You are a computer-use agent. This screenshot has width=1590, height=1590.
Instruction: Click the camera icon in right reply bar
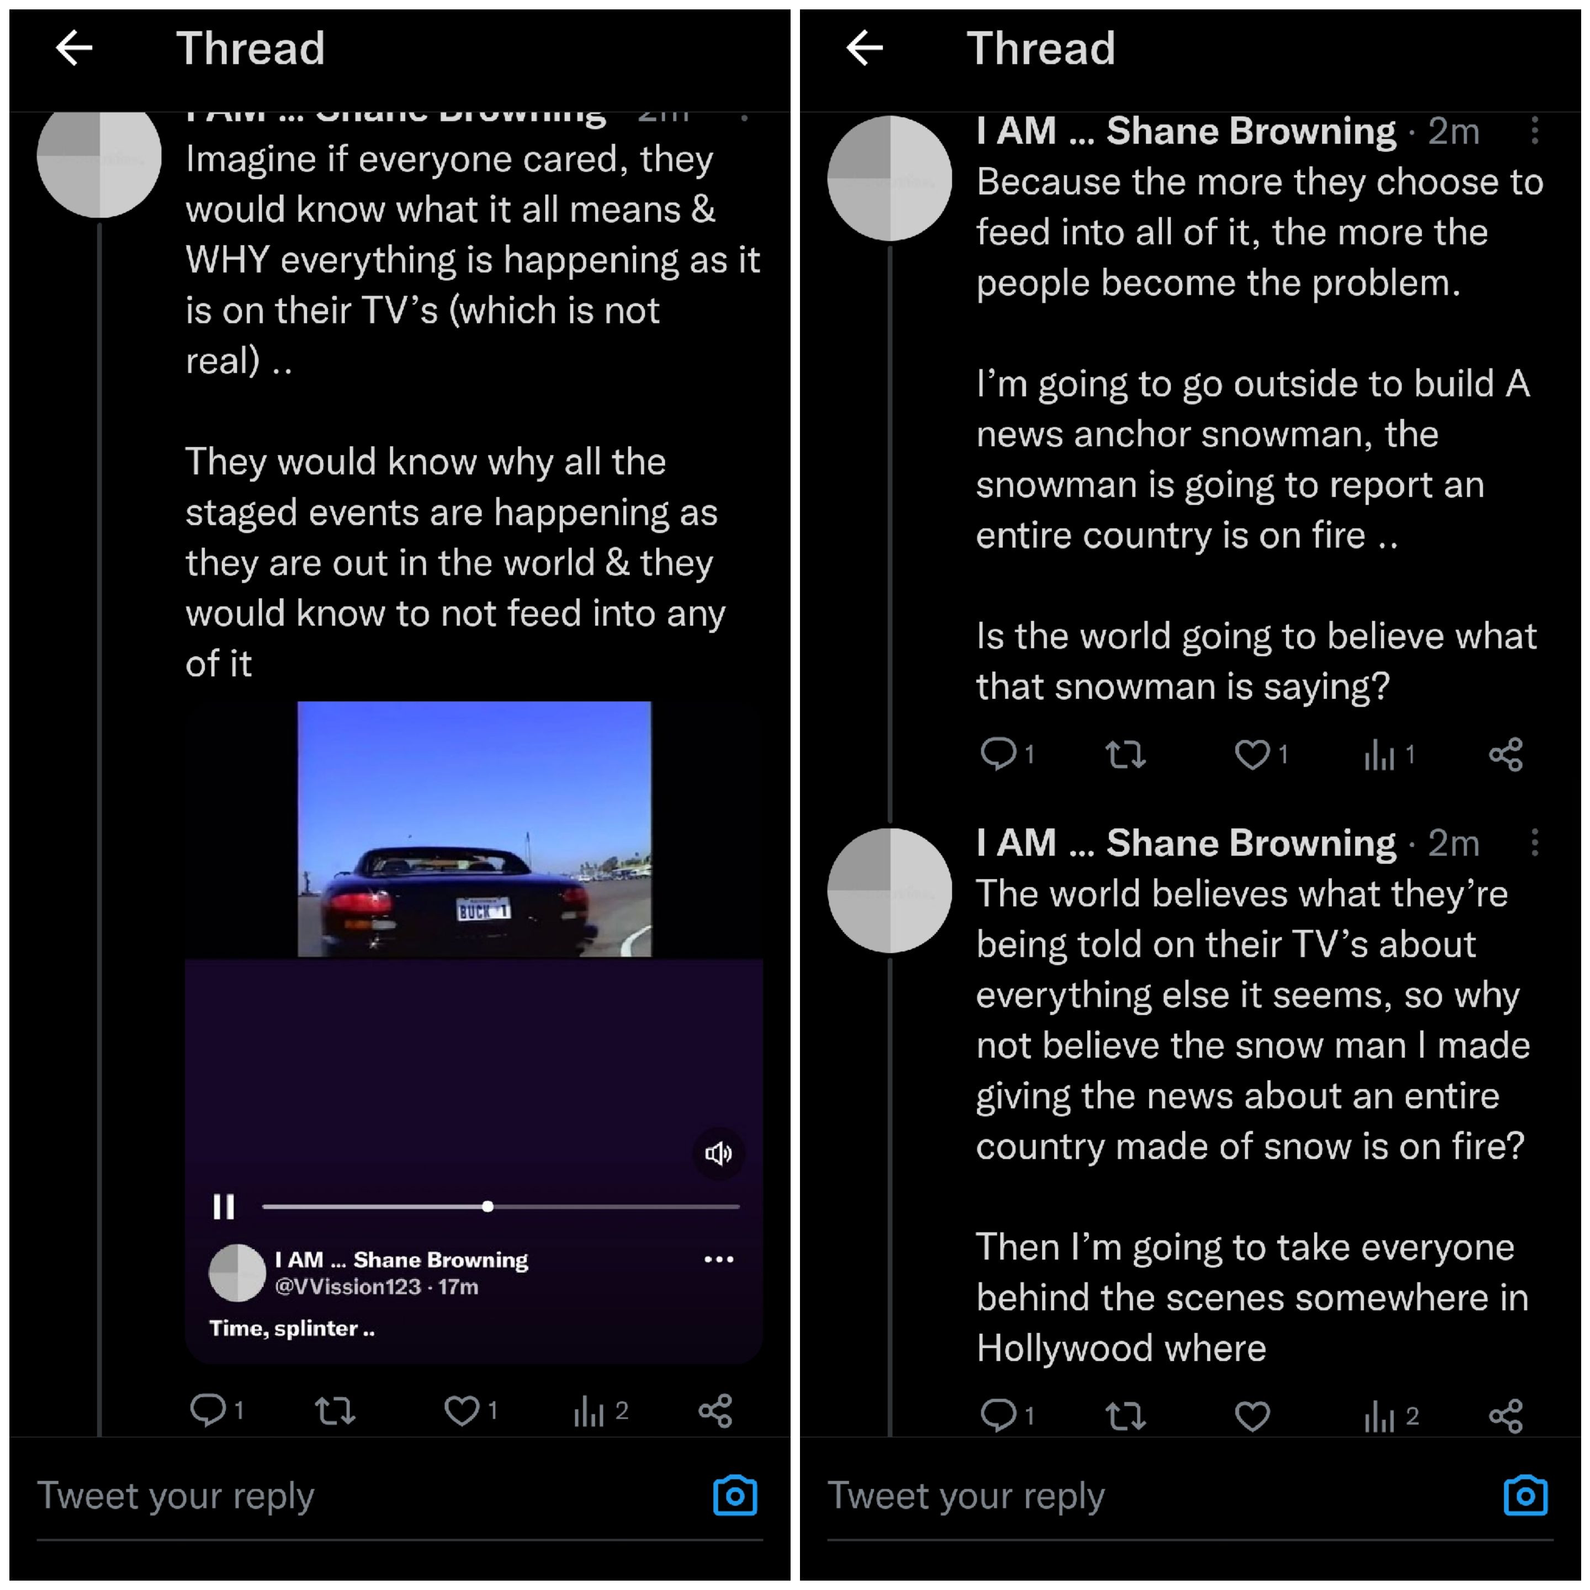[1525, 1496]
